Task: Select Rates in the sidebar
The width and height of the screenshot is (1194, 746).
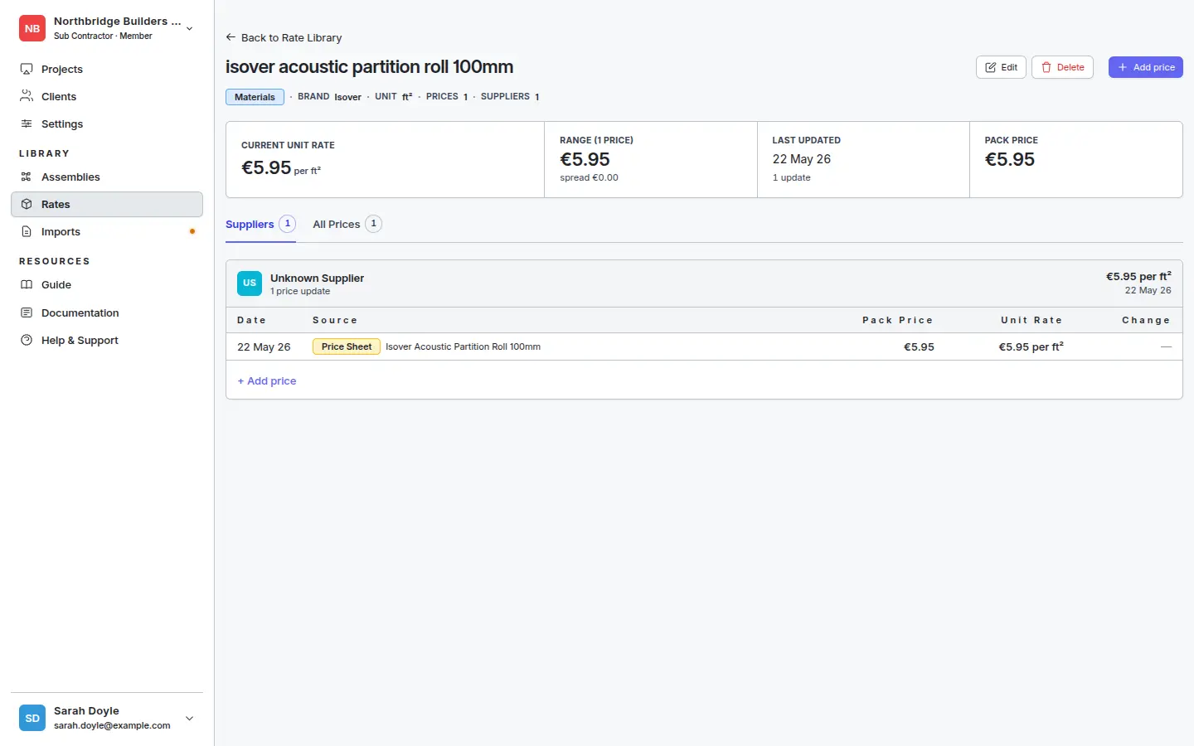Action: pyautogui.click(x=107, y=204)
